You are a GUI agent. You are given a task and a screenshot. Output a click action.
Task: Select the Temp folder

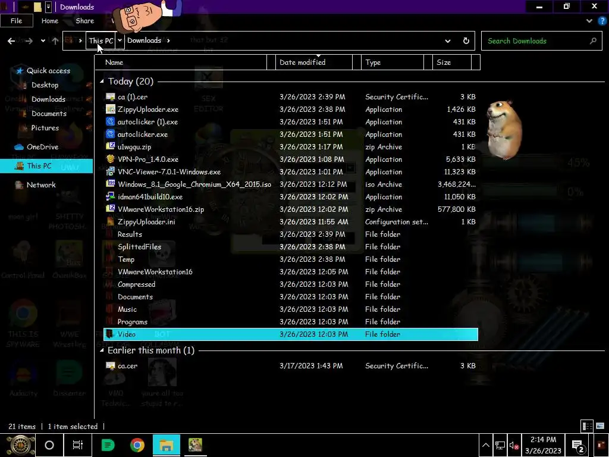126,259
